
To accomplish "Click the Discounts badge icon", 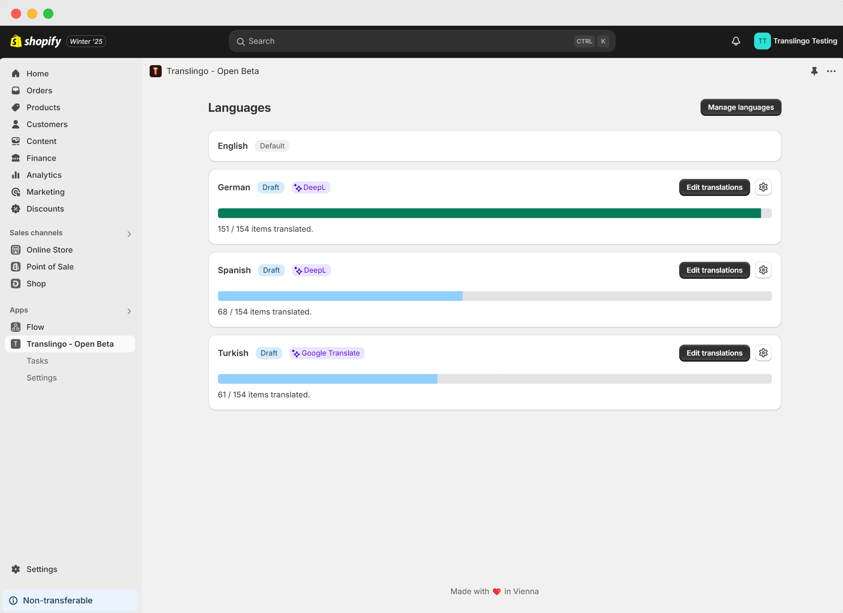I will pyautogui.click(x=16, y=209).
